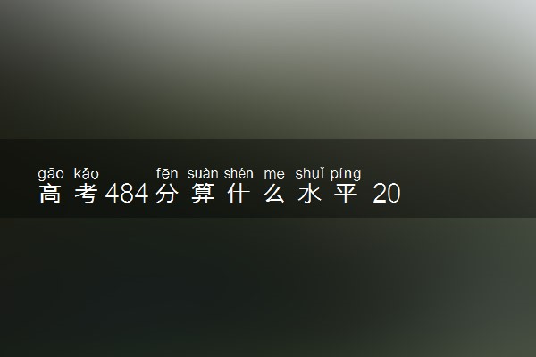This screenshot has width=536, height=357.
Task: Click the dark background below the title banner
Action: (x=268, y=287)
